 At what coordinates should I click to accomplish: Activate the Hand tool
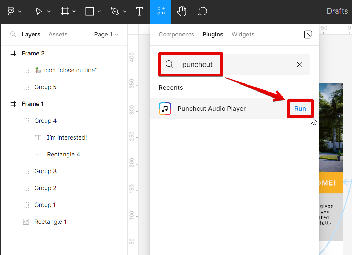(181, 12)
